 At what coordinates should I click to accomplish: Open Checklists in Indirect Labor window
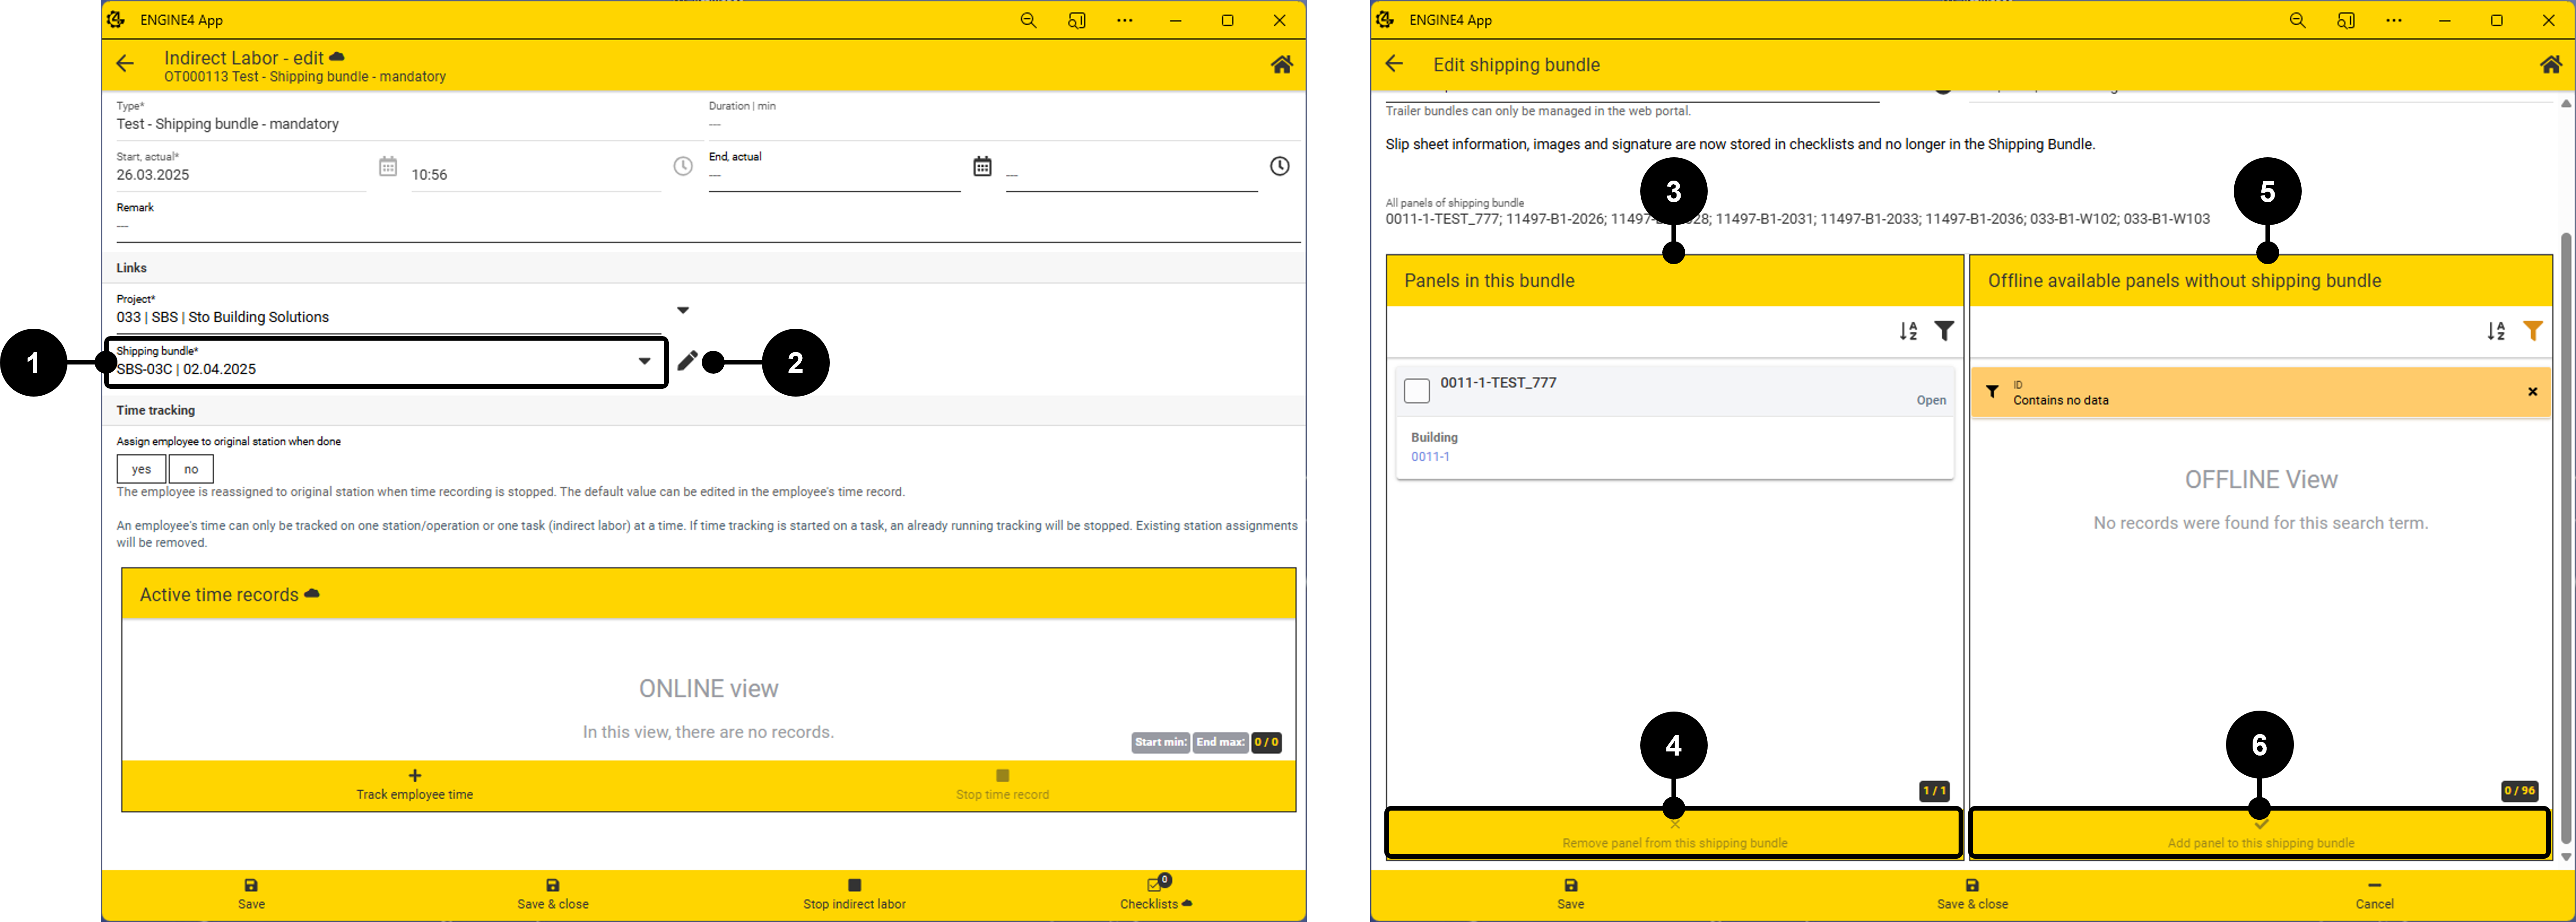click(1156, 894)
